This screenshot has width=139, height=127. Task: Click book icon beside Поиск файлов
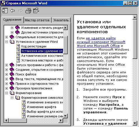pos(12,74)
